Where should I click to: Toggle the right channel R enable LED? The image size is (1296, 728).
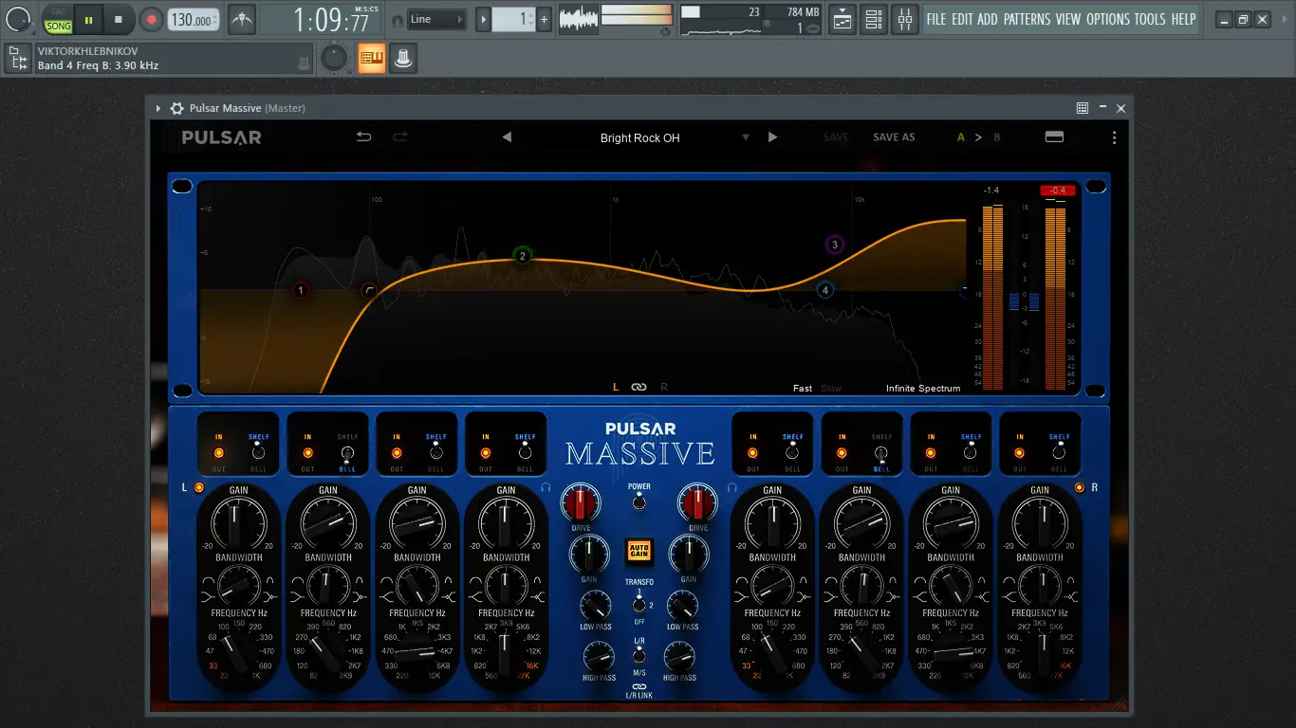point(1080,487)
